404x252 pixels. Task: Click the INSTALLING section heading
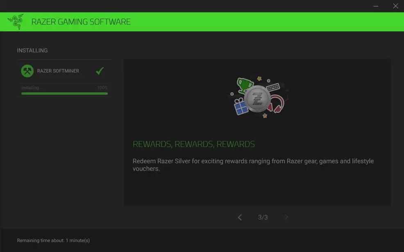click(x=32, y=50)
